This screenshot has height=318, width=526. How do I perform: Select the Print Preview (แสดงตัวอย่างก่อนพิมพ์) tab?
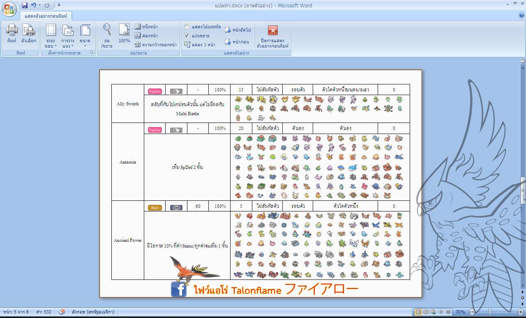(46, 16)
